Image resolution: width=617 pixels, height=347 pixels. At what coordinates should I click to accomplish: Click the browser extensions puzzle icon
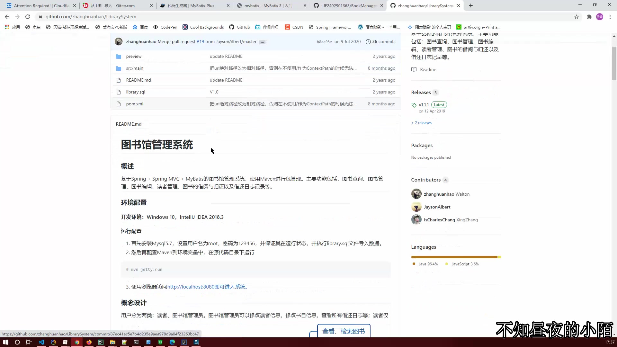click(x=589, y=16)
